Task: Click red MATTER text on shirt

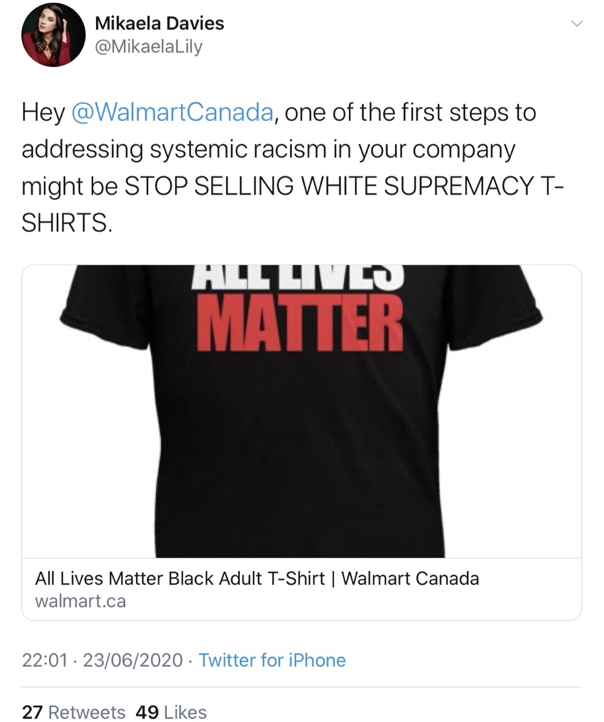Action: 301,323
